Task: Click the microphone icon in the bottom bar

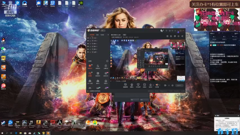Action: click(x=151, y=85)
